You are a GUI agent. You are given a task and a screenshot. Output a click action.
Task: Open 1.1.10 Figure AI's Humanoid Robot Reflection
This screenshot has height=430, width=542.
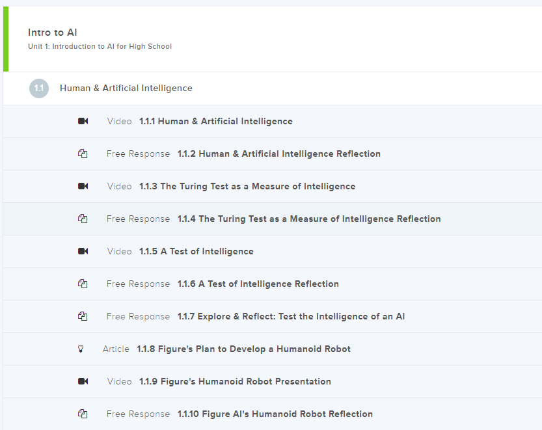[275, 414]
